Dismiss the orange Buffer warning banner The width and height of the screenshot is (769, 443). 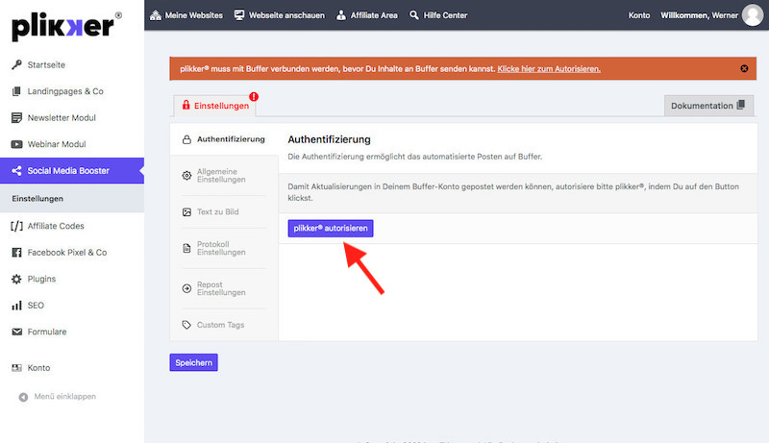tap(744, 69)
